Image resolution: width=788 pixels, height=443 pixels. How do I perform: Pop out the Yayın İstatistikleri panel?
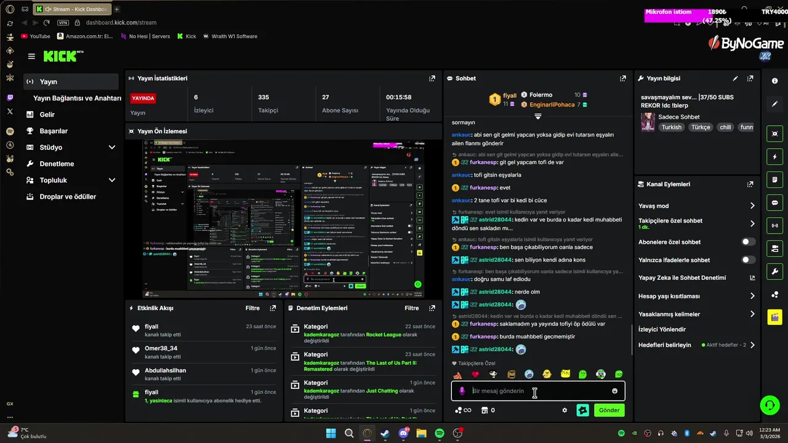pos(432,78)
